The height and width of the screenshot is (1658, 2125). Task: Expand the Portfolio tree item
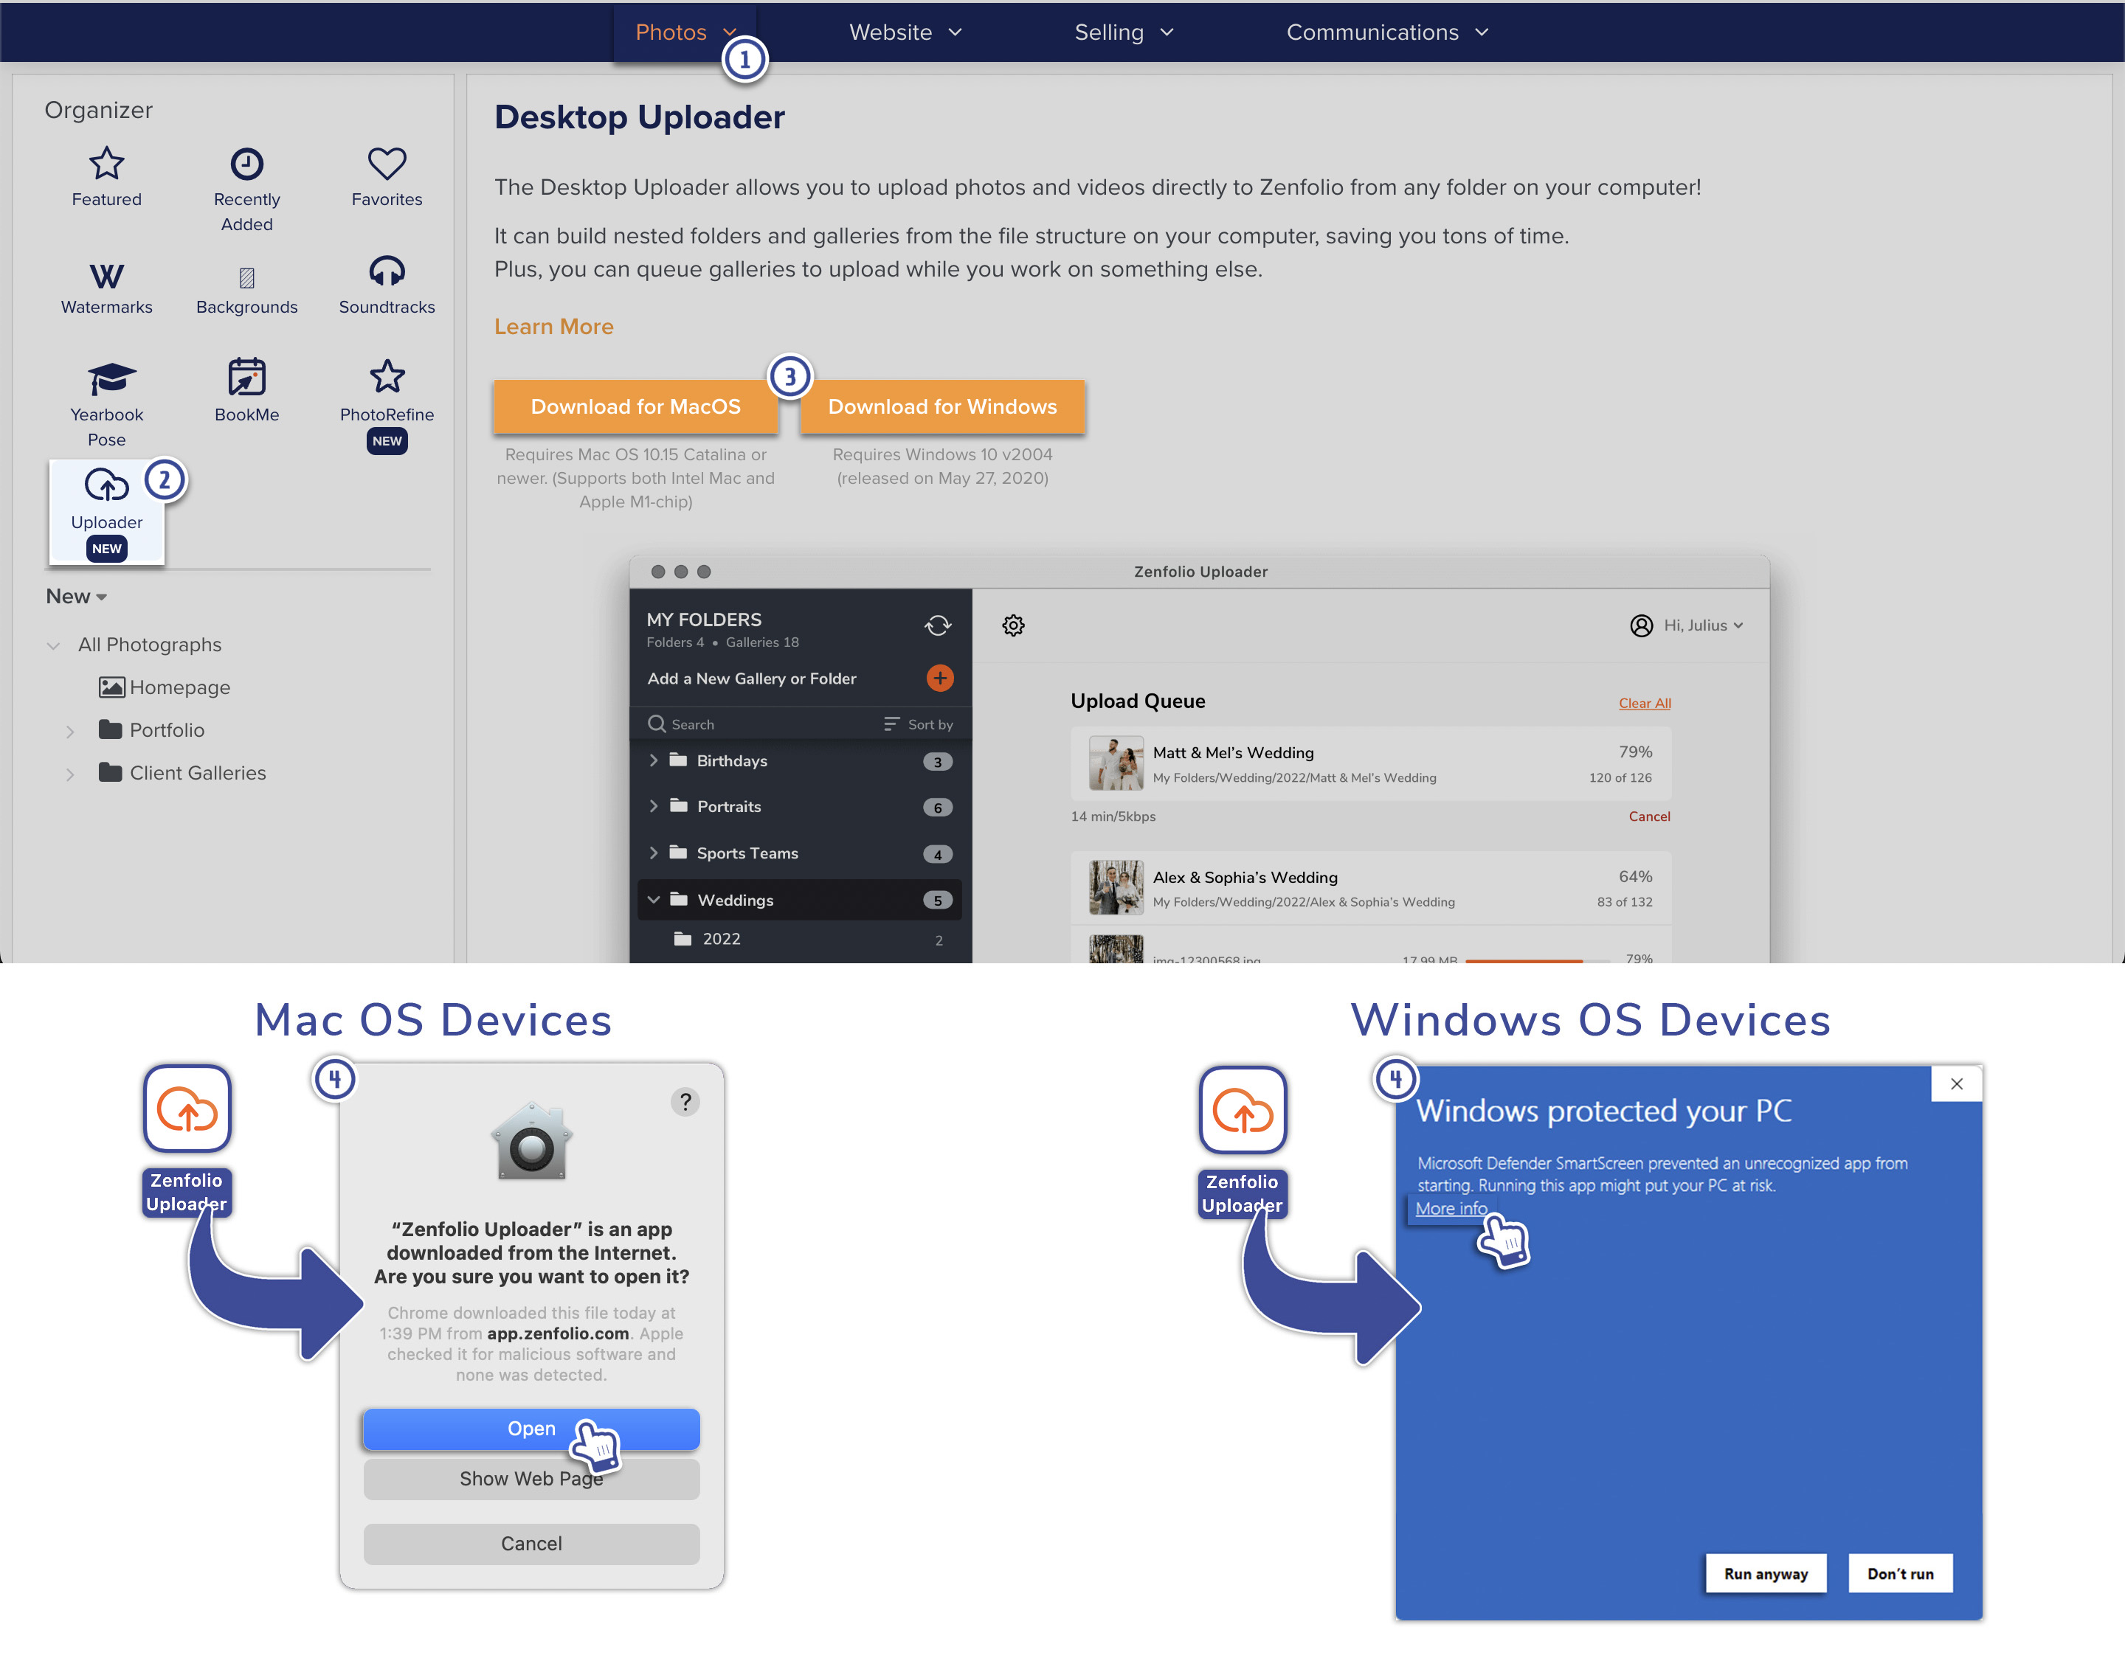click(70, 730)
